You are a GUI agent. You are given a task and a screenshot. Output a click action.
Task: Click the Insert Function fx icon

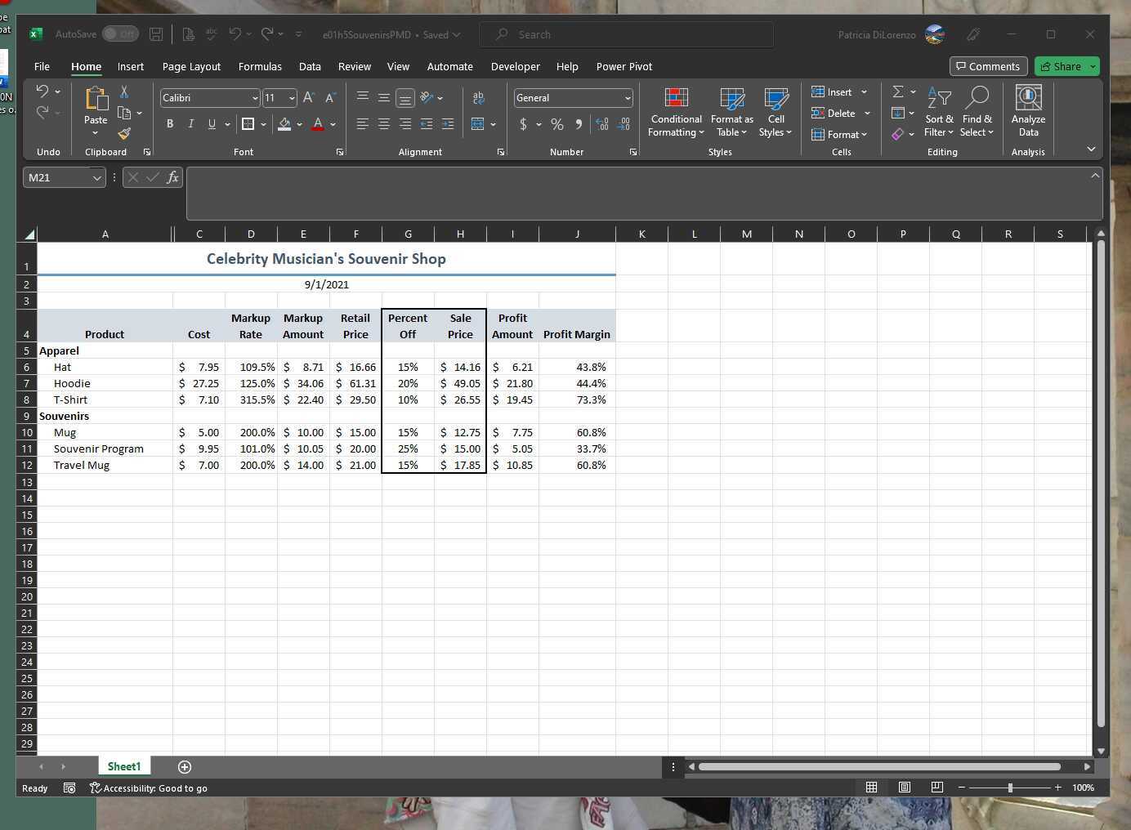click(172, 177)
